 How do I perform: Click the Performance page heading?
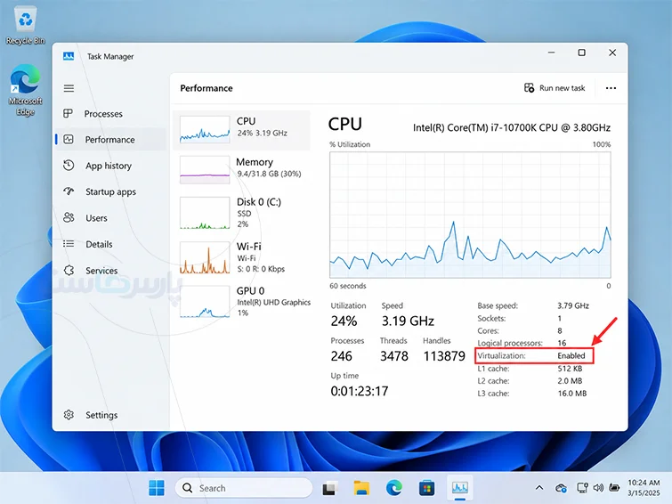coord(206,88)
